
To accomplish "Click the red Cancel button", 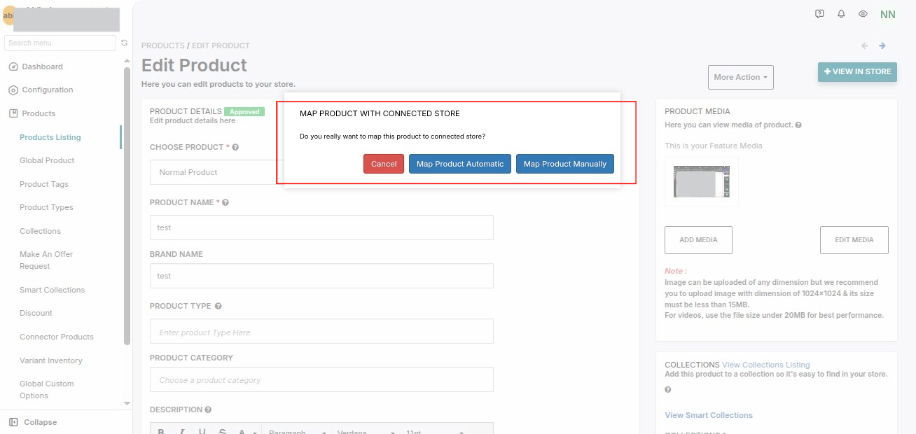I will 384,164.
